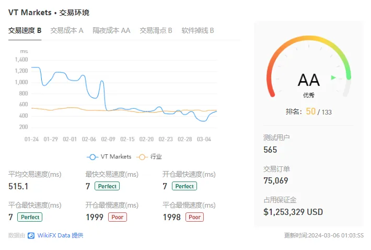Click the ranking number 50
Image resolution: width=371 pixels, height=250 pixels.
(x=311, y=111)
